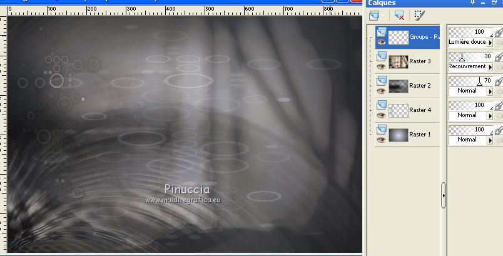
Task: Click the link chain icon for Raster 3
Action: [499, 57]
